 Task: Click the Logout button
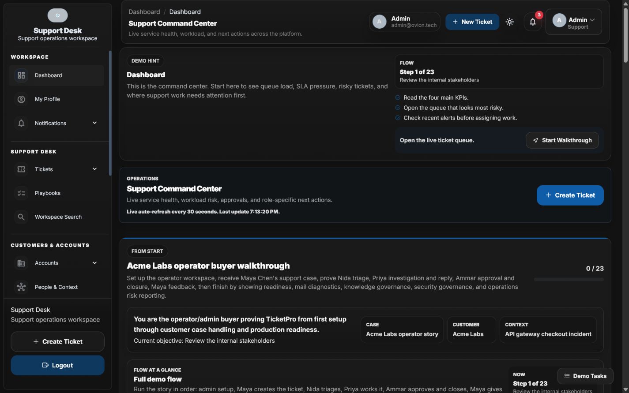(57, 366)
